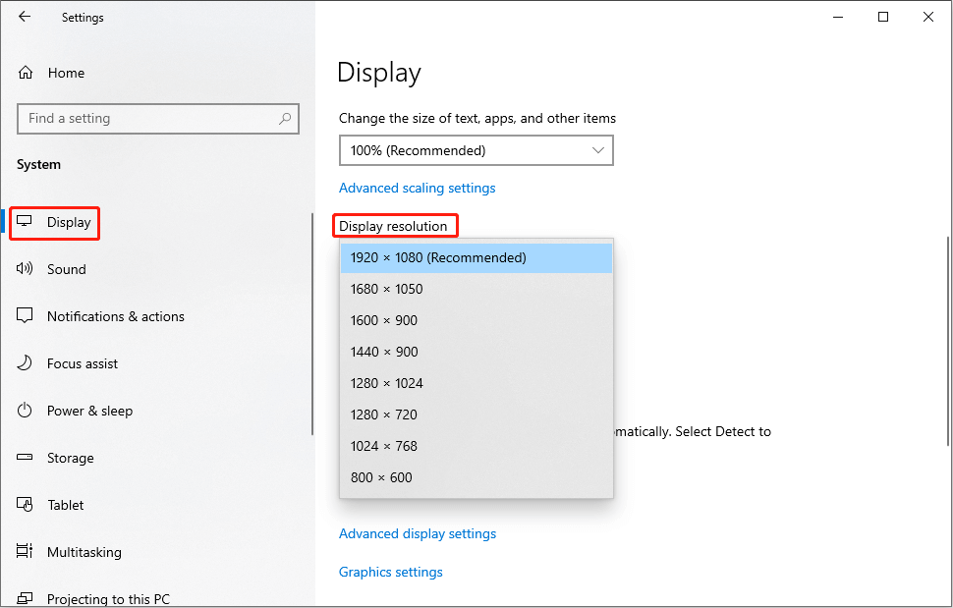Select Focus assist moon icon

[x=25, y=363]
